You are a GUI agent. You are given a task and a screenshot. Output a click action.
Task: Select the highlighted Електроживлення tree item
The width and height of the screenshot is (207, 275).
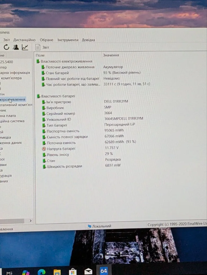coord(13,99)
